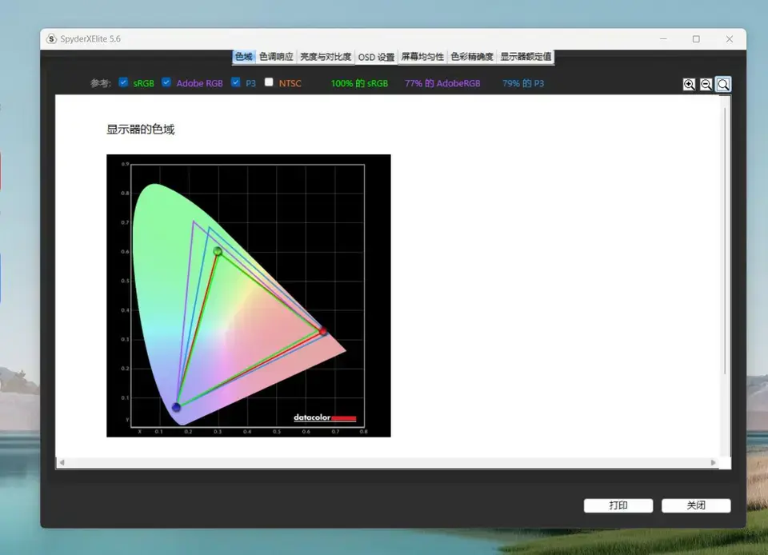Click the zoom out magnifier icon

tap(706, 85)
